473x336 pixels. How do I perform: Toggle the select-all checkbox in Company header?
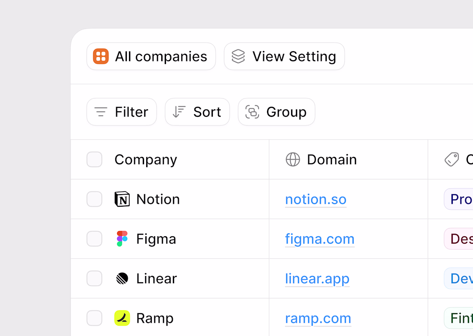(x=95, y=159)
